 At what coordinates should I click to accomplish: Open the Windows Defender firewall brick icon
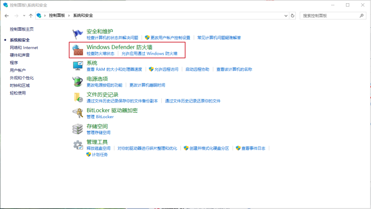coord(77,50)
